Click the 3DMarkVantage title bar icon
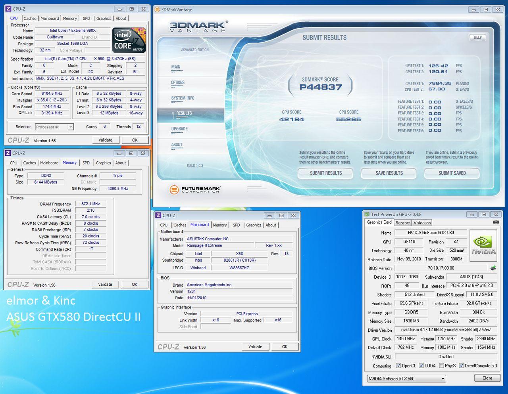Viewport: 508px width, 394px height. point(157,10)
